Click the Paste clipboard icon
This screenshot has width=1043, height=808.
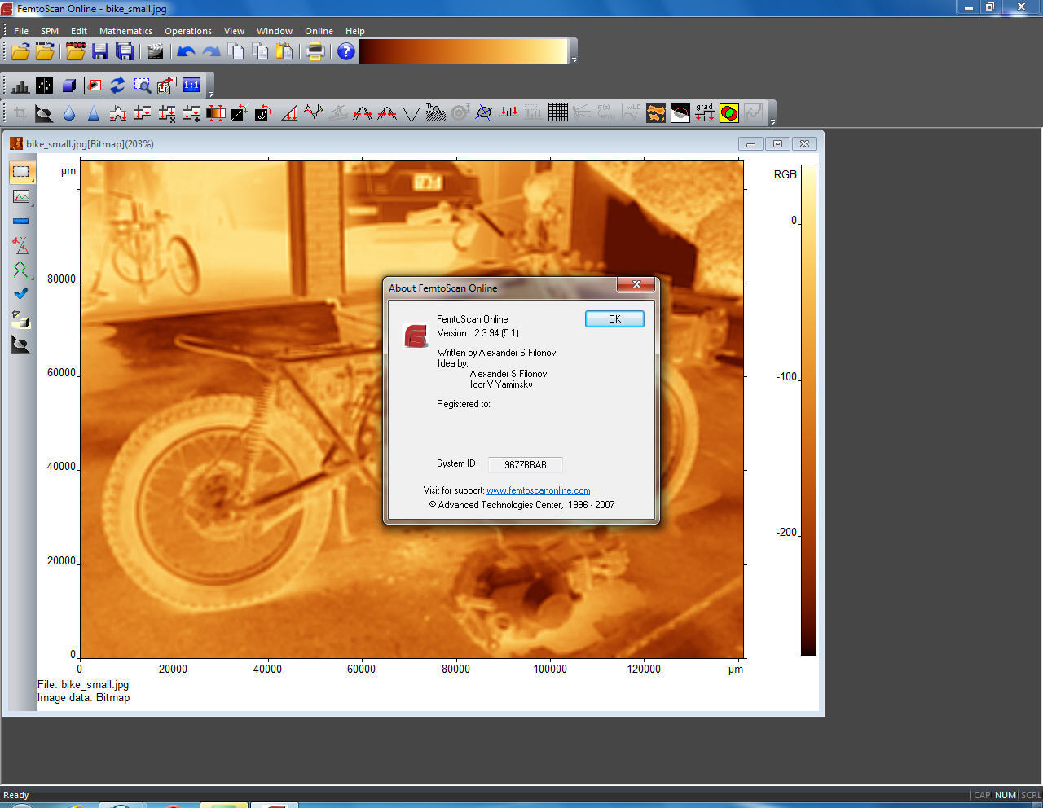pyautogui.click(x=284, y=52)
